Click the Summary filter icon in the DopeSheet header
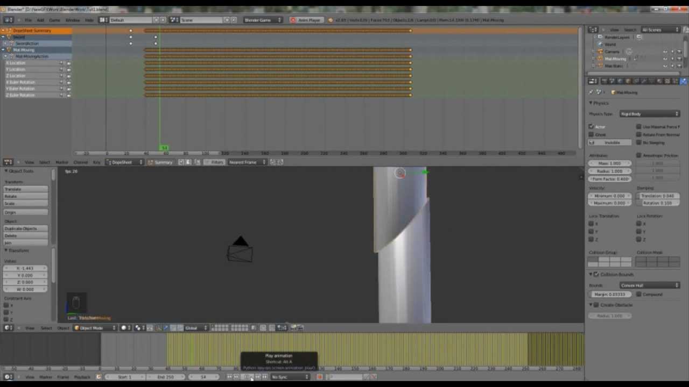This screenshot has height=387, width=689. click(151, 162)
